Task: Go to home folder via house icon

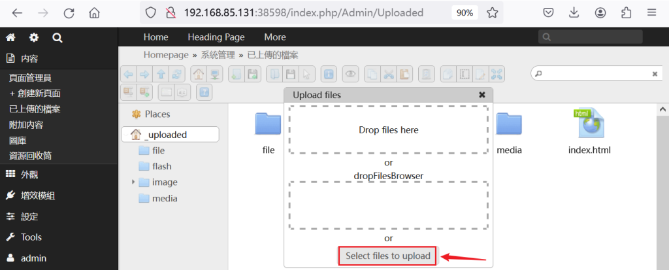Action: coord(199,75)
